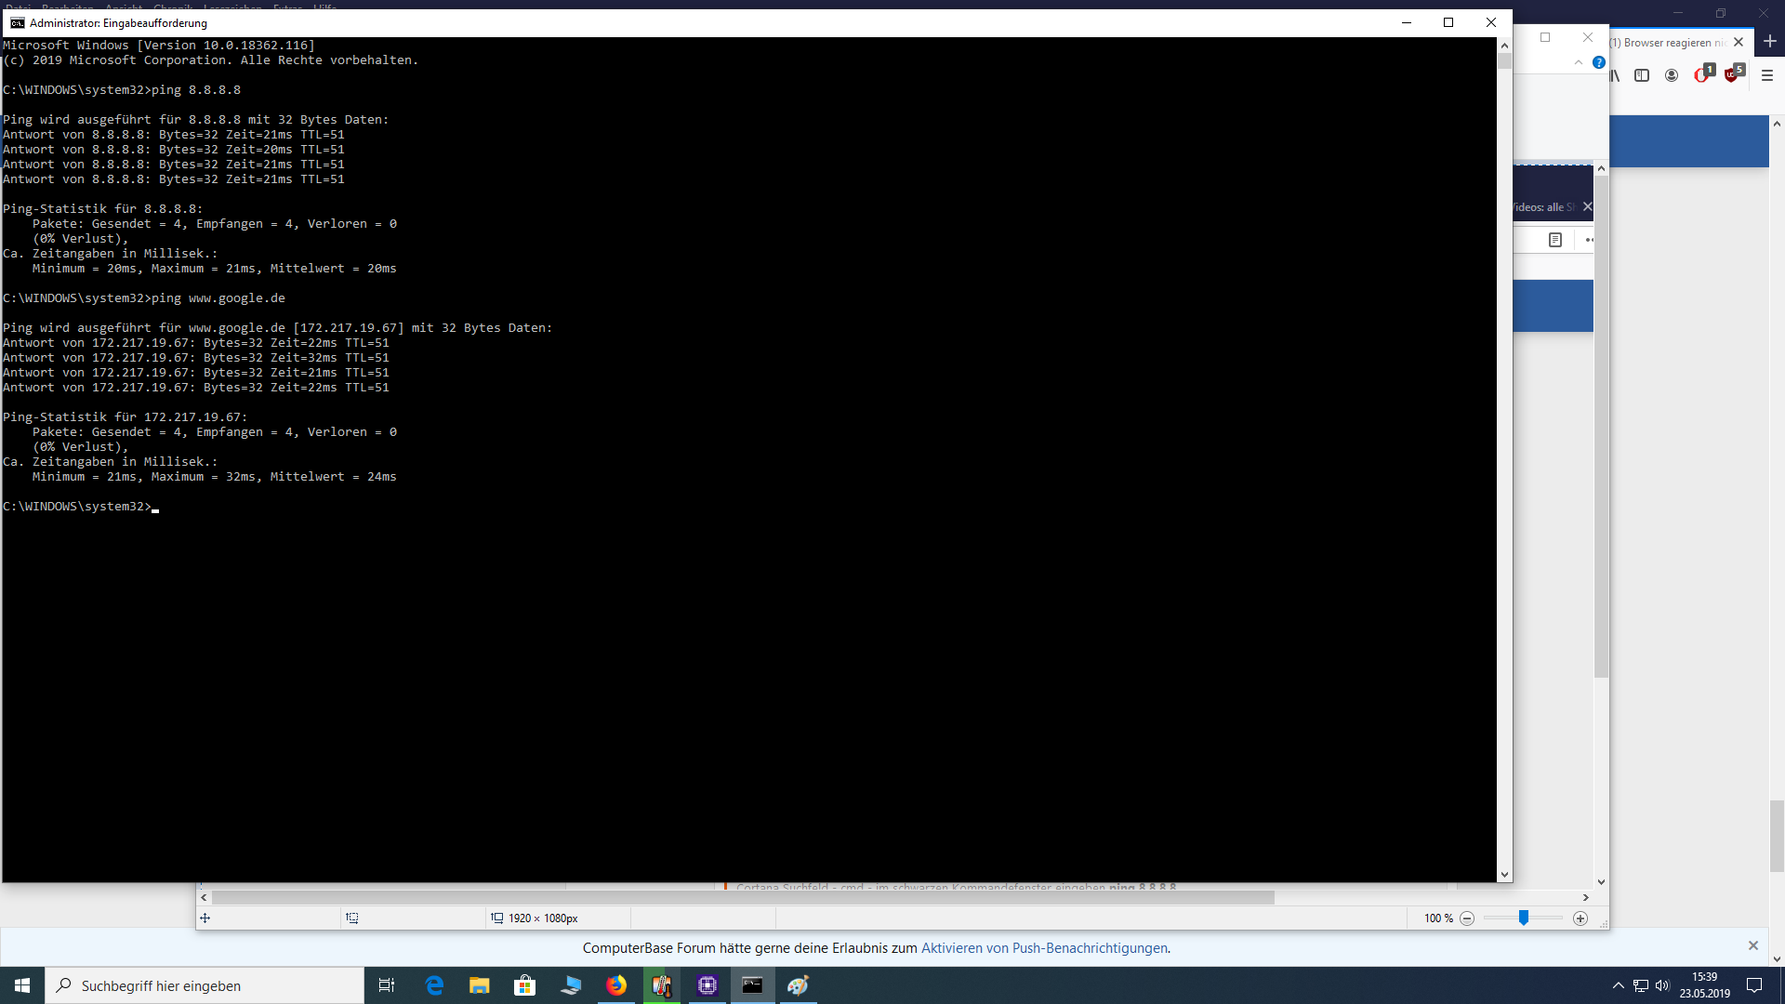Open a new Firefox tab with plus button
This screenshot has height=1004, width=1785.
pos(1769,42)
